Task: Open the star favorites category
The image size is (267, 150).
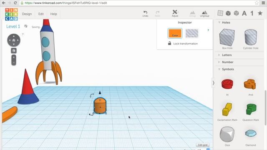Action: (260, 13)
